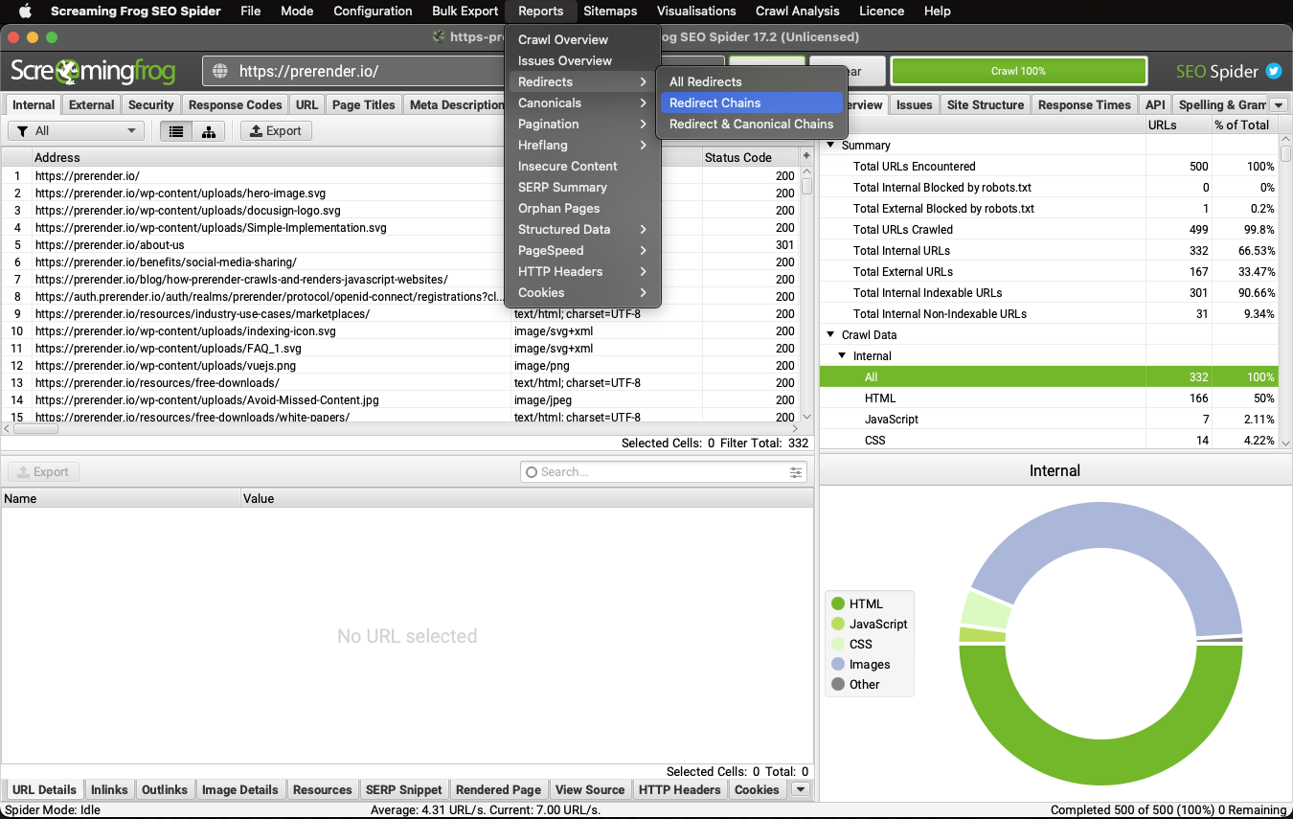Select All Redirects report
The image size is (1293, 819).
[751, 82]
